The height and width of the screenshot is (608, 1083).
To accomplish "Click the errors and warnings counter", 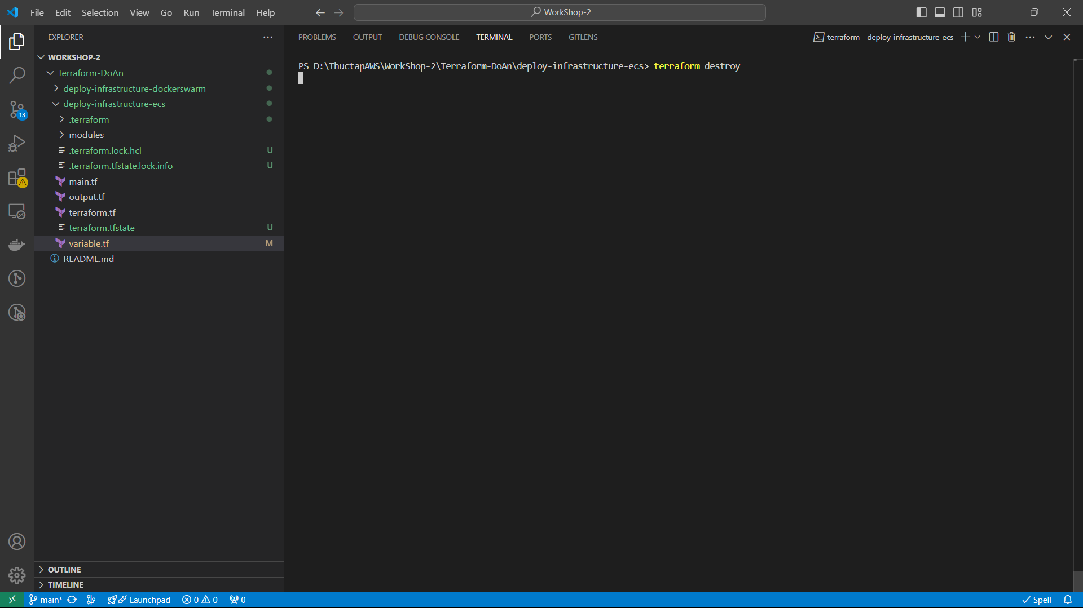I will tap(200, 600).
